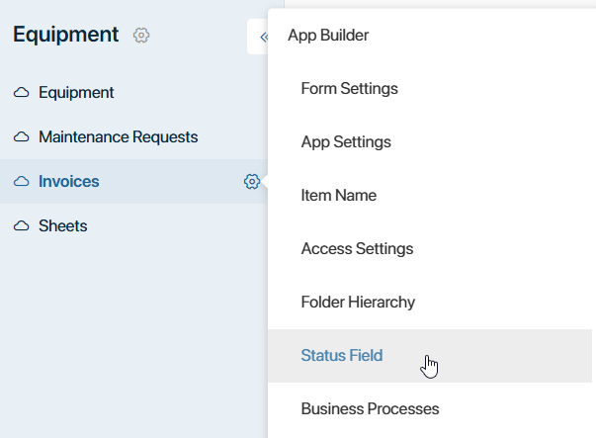Image resolution: width=596 pixels, height=438 pixels.
Task: Open Access Settings entry
Action: pyautogui.click(x=357, y=249)
